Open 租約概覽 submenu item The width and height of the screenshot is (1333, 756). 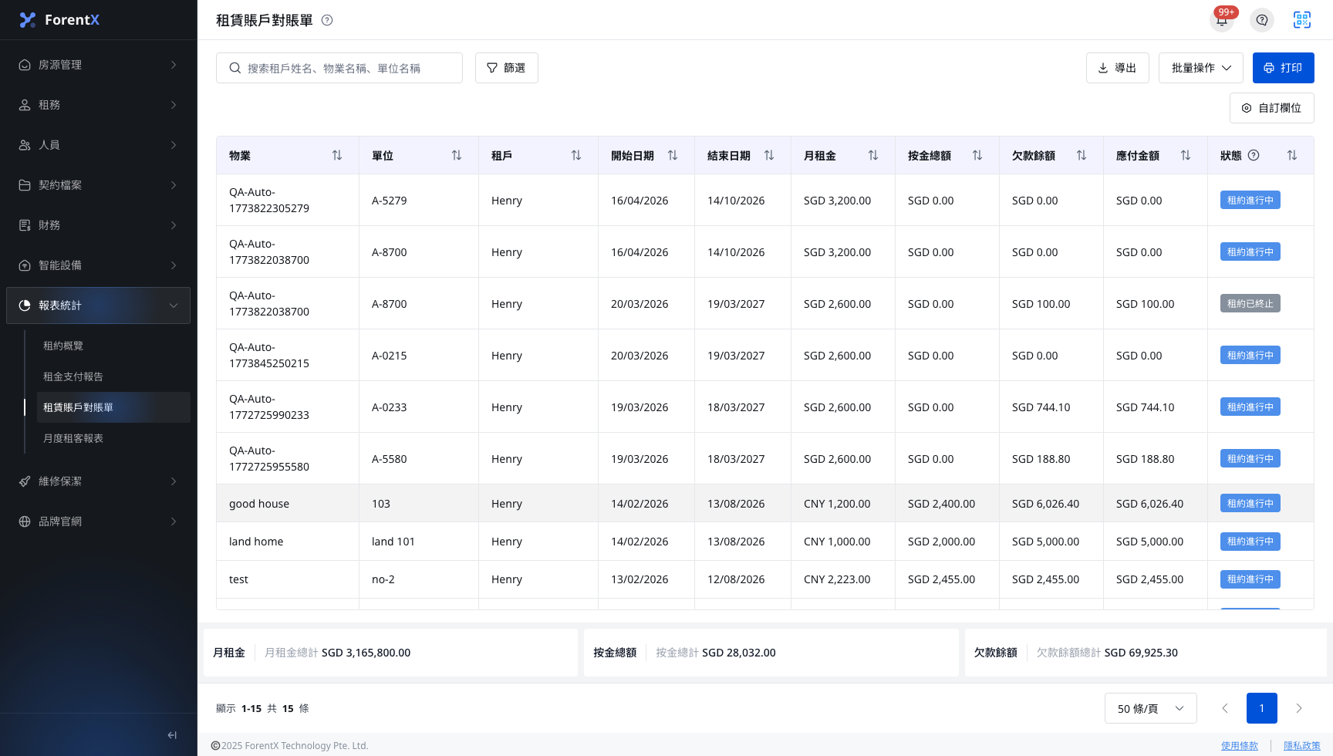[x=113, y=346]
